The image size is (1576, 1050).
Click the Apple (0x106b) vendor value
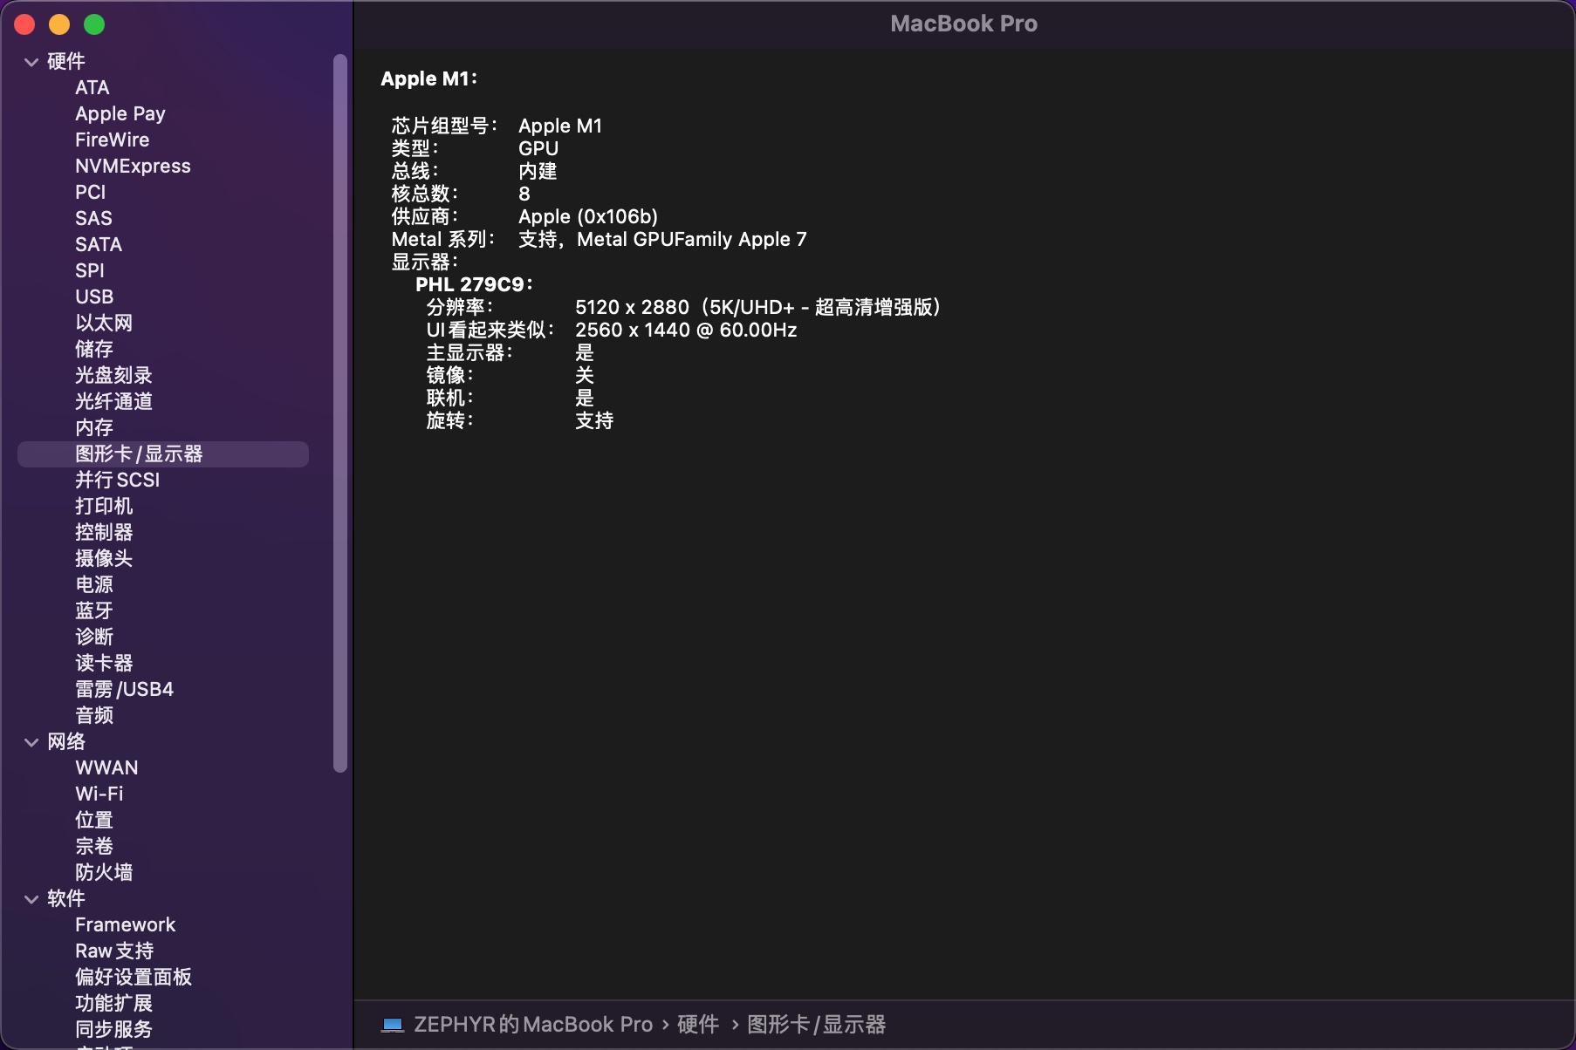pyautogui.click(x=588, y=217)
